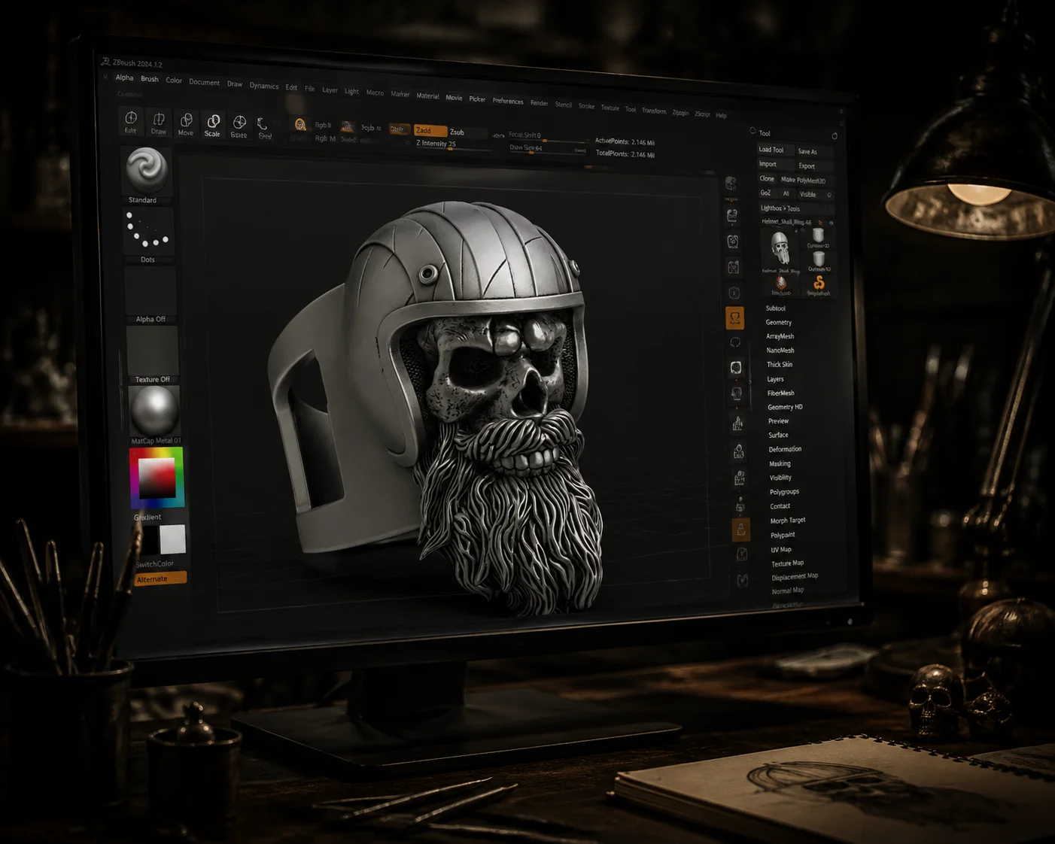Select the white main color swatch

coord(172,539)
